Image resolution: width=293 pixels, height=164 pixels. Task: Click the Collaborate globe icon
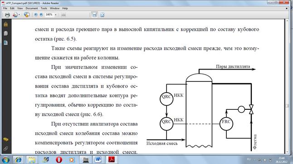[27, 15]
